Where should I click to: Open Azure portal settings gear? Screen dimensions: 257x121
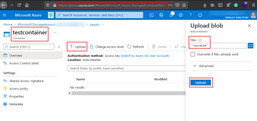(x=181, y=15)
